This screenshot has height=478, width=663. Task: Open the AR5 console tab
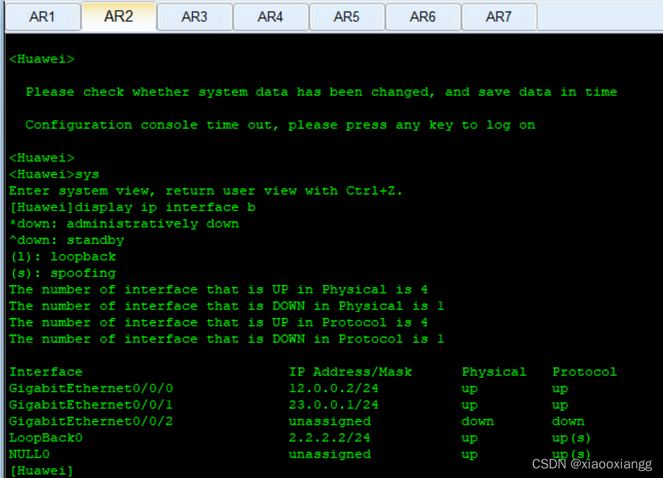[x=346, y=17]
